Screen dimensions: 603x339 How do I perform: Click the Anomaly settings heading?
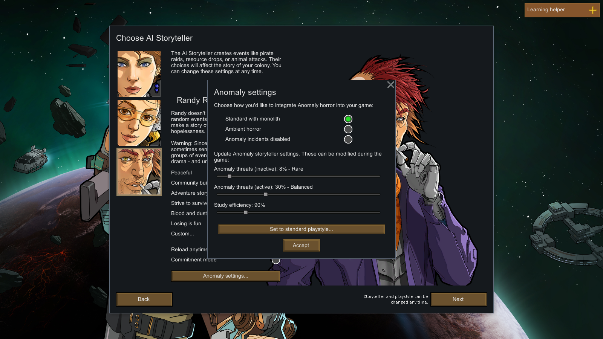[245, 92]
